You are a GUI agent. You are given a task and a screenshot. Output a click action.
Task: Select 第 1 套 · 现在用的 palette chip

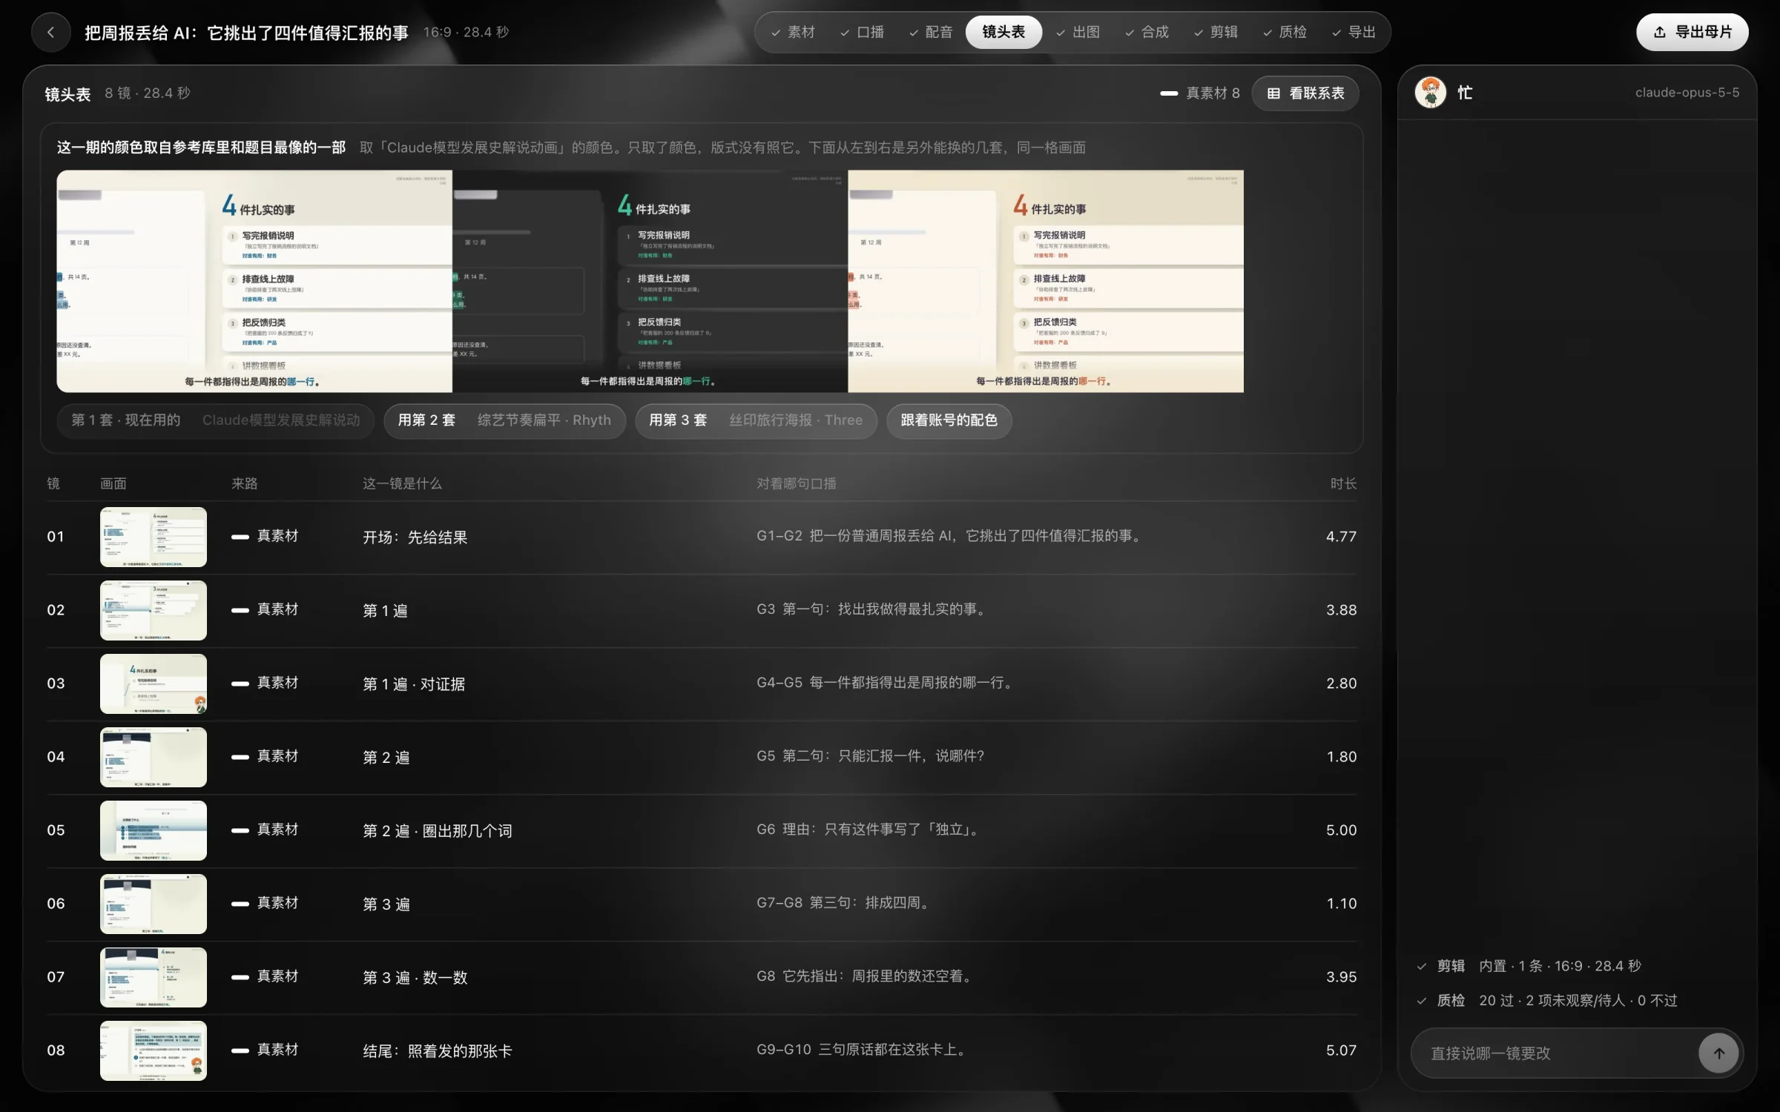(216, 420)
